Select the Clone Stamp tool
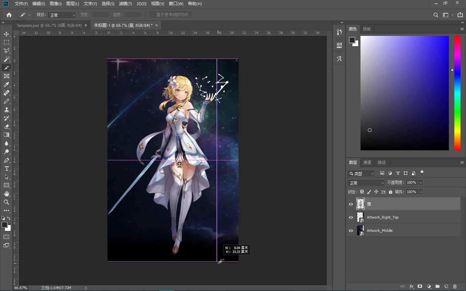466x291 pixels. 6,110
